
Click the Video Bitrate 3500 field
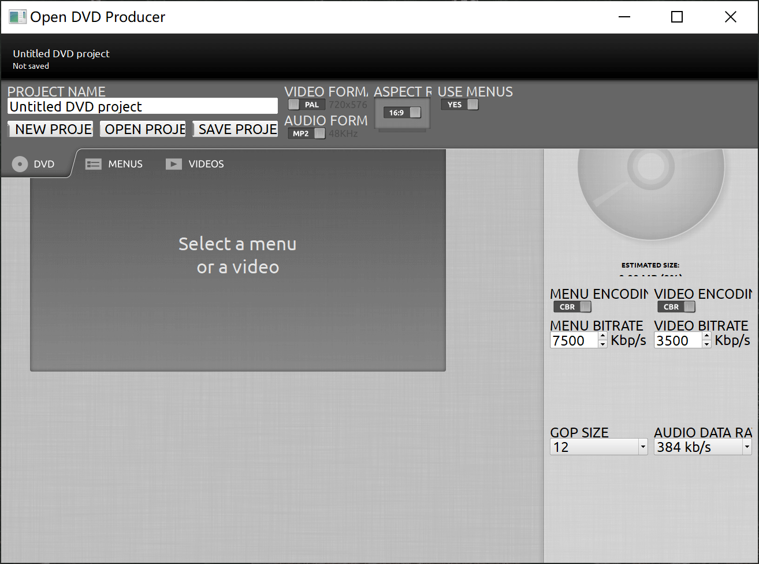point(678,340)
